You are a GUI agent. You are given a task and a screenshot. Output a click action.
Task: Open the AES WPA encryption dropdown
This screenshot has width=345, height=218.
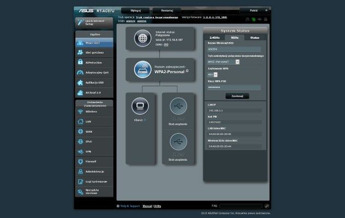pyautogui.click(x=212, y=75)
